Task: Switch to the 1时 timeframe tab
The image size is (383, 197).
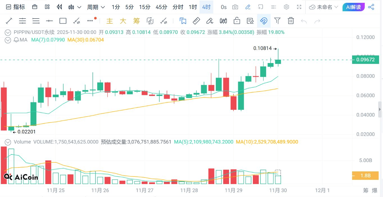Action: click(193, 7)
